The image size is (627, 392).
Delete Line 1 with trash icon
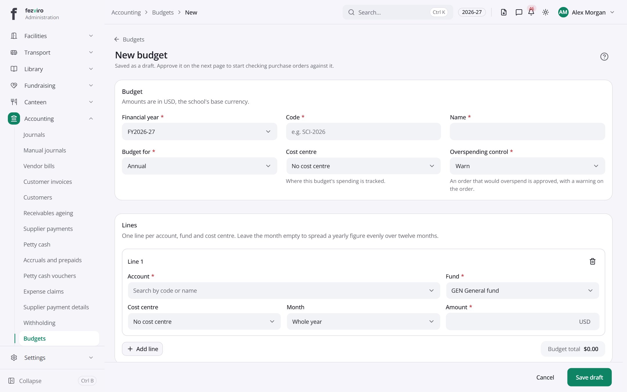(592, 261)
